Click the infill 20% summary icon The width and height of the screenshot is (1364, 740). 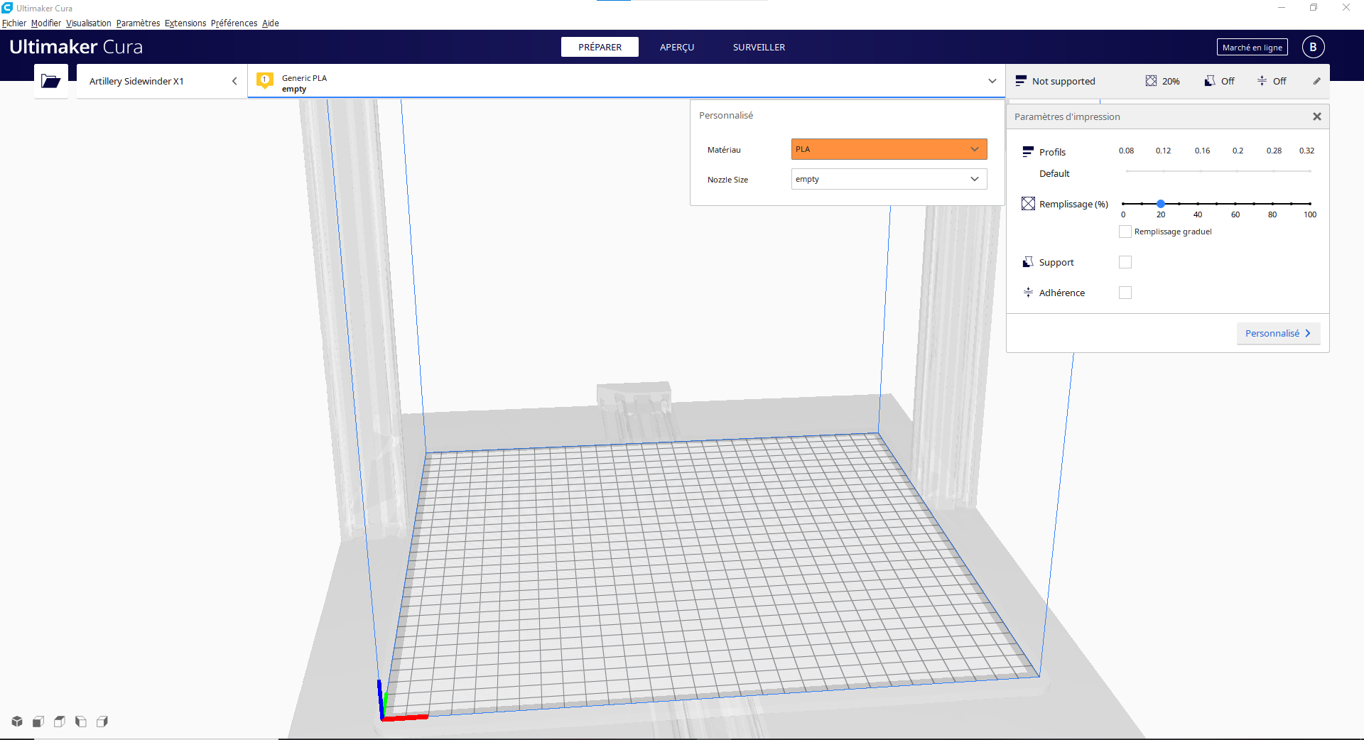(1151, 81)
